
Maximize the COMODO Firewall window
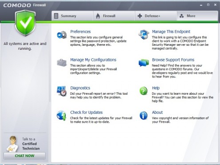tap(208, 5)
